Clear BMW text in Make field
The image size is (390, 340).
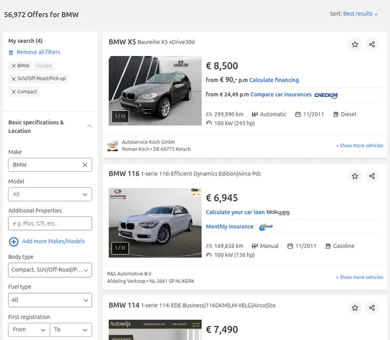pos(85,165)
